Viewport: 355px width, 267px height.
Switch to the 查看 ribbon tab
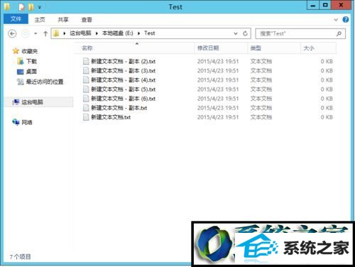coord(87,20)
